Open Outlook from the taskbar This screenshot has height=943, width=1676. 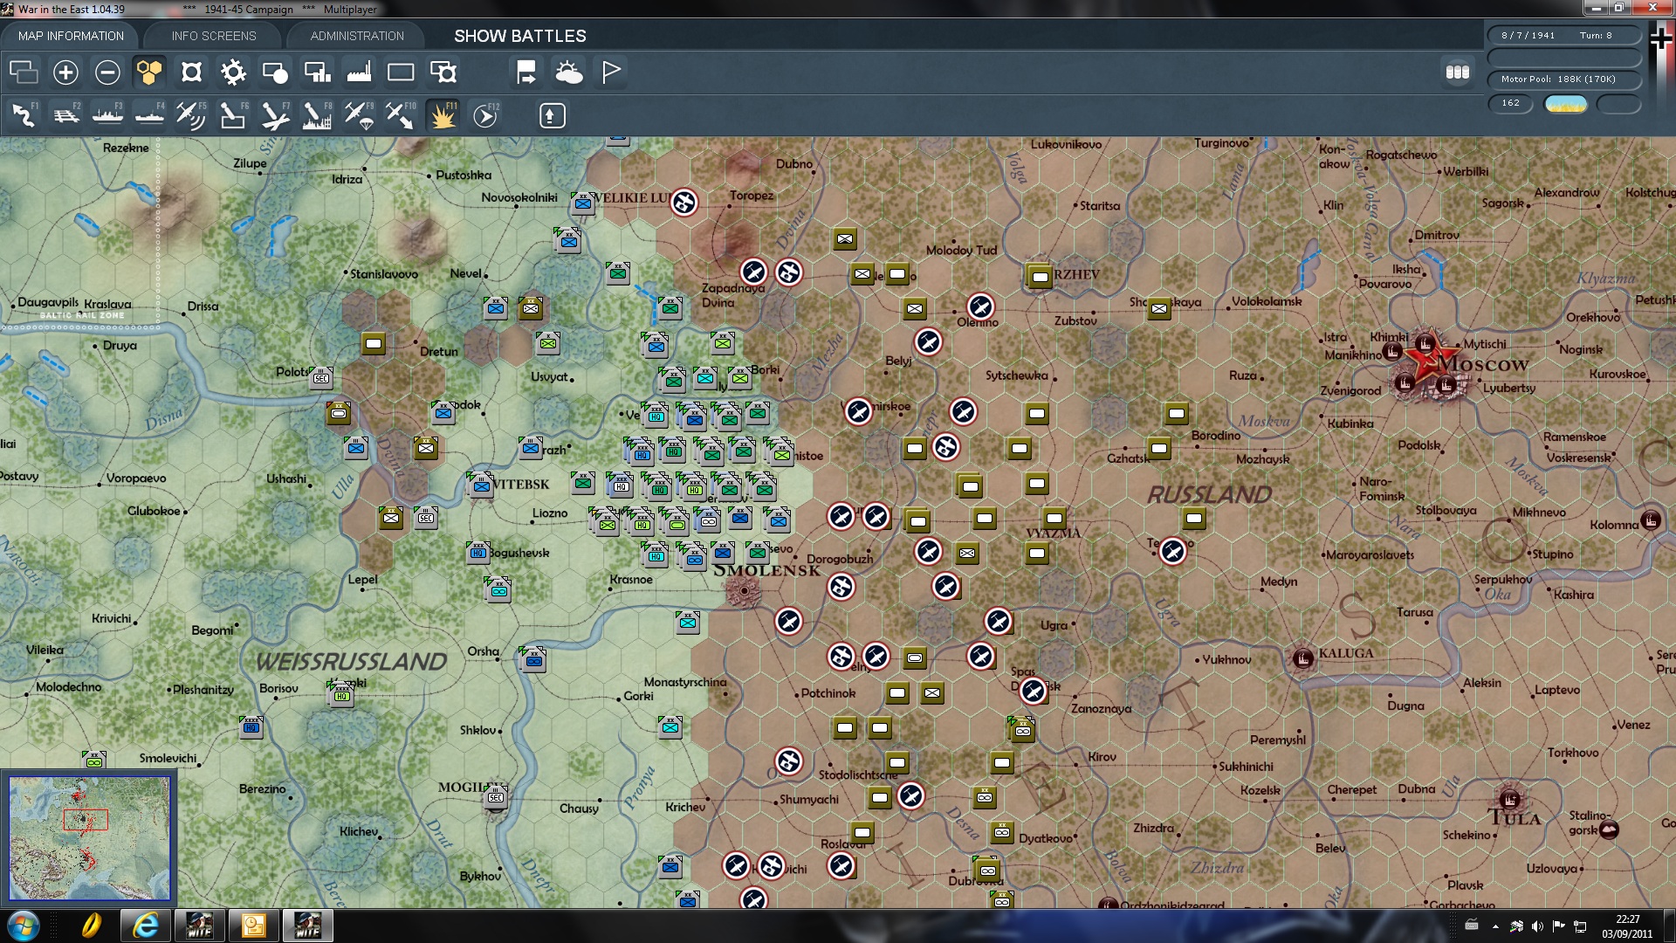pyautogui.click(x=253, y=926)
